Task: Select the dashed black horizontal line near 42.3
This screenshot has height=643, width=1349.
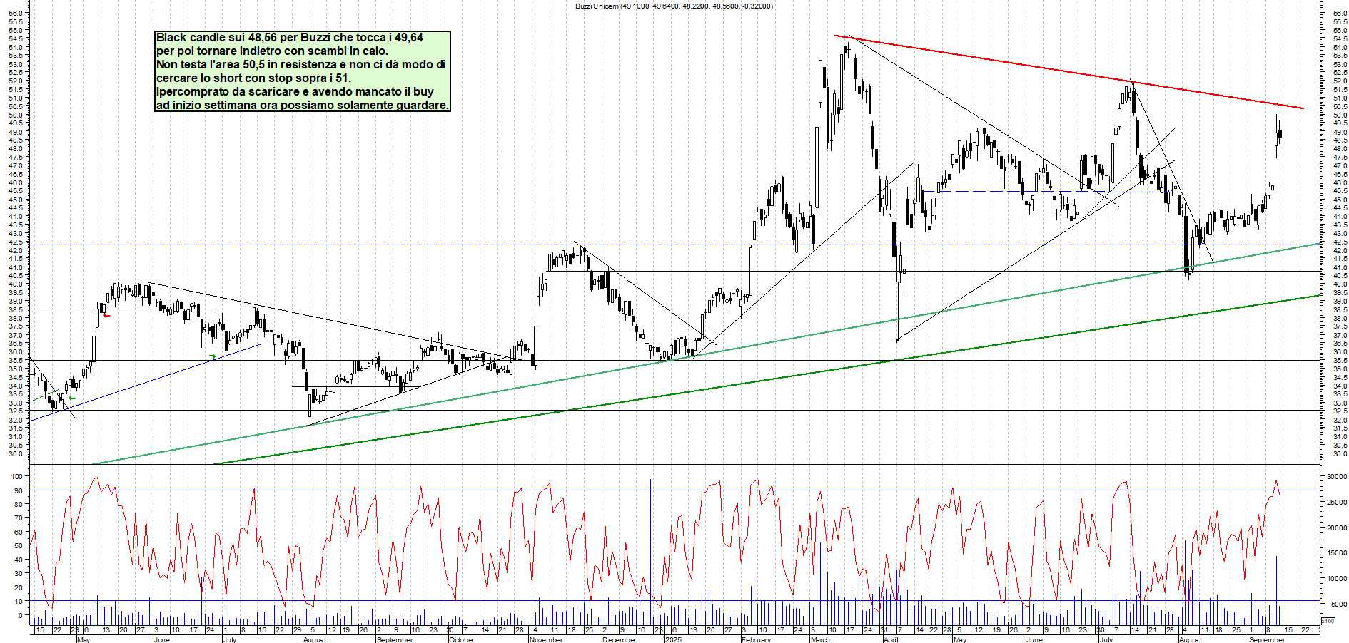Action: [x=674, y=245]
